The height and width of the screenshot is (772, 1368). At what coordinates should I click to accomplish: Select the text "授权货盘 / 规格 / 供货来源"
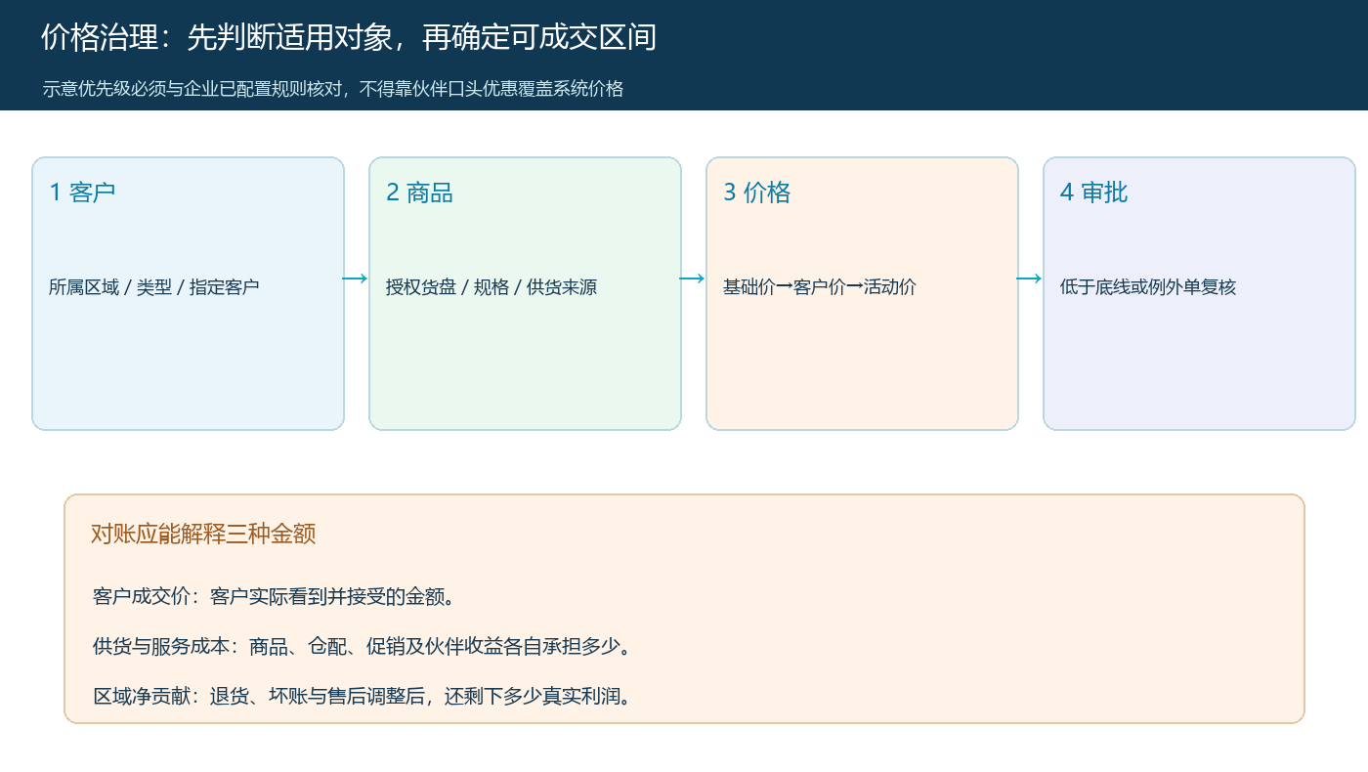tap(492, 287)
